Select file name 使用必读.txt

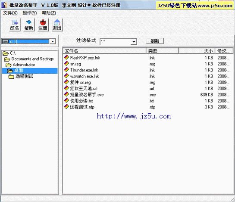tap(81, 101)
